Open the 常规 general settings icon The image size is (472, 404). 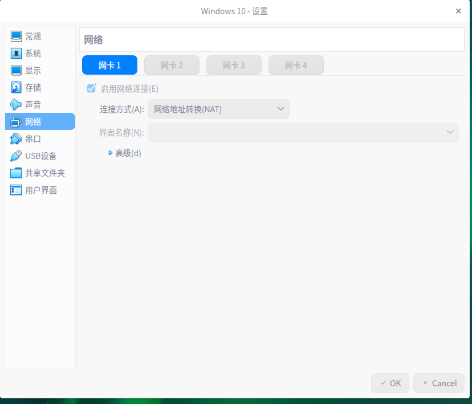click(16, 36)
